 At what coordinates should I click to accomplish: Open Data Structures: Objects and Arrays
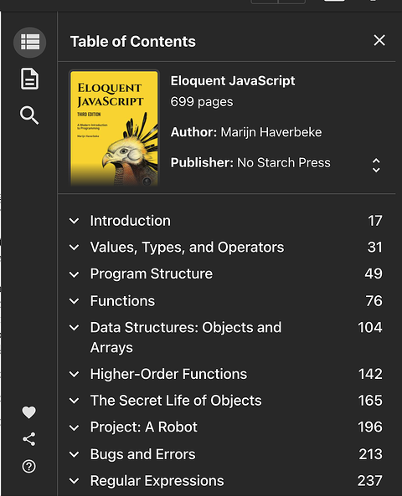186,338
